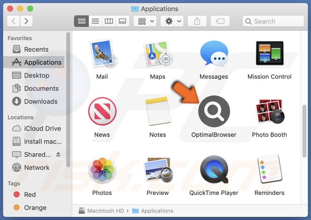Click the Edit Tags toolbar button
311x220 pixels.
point(220,21)
